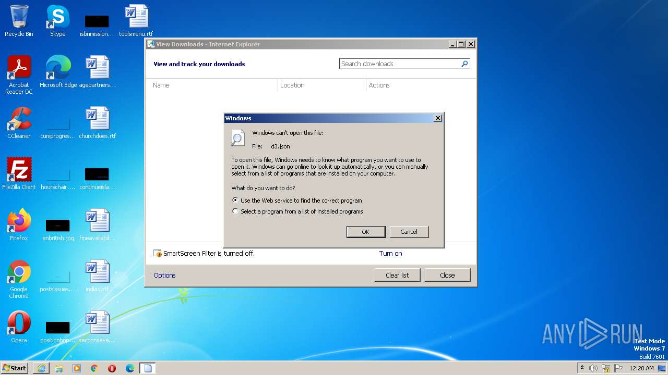Launch CCleaner desktop shortcut
Image resolution: width=668 pixels, height=375 pixels.
[19, 123]
